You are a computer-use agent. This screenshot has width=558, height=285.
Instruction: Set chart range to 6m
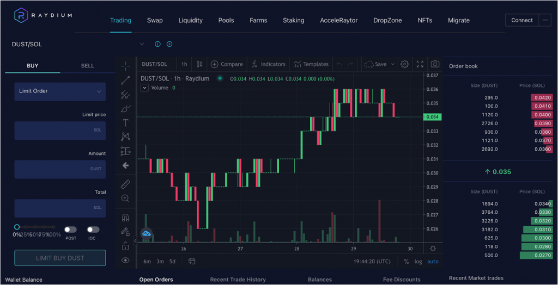point(147,262)
